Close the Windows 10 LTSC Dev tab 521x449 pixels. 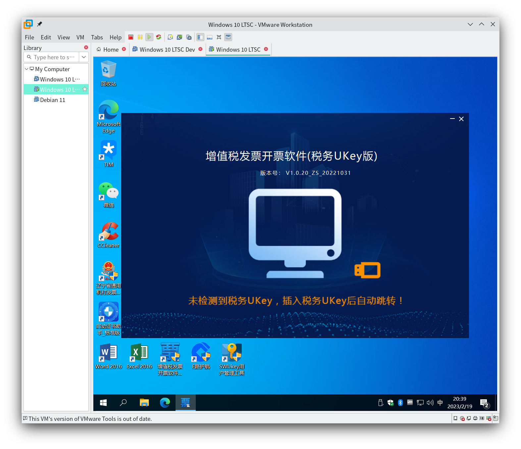(200, 49)
